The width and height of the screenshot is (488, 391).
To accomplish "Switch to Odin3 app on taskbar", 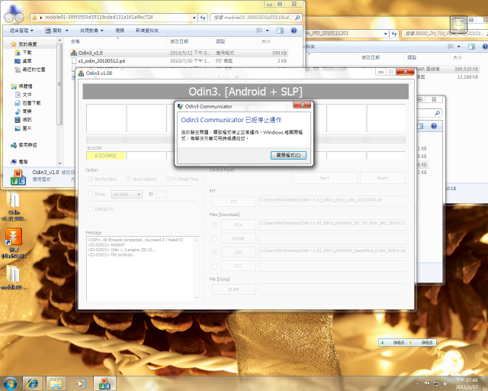I will click(104, 383).
